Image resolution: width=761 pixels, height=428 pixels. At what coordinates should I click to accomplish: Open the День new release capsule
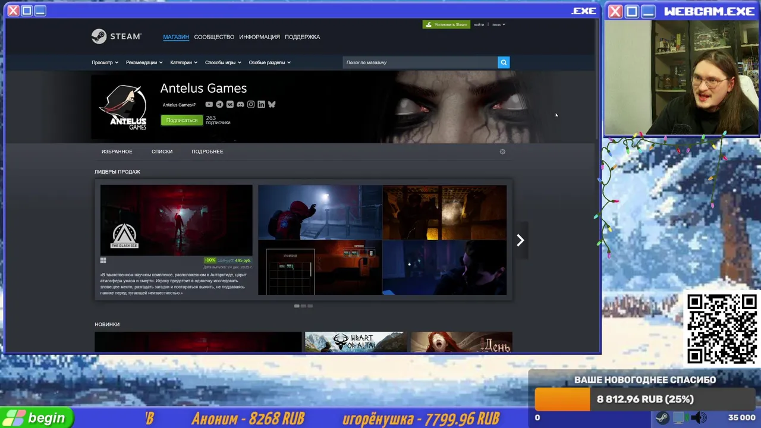(x=461, y=342)
